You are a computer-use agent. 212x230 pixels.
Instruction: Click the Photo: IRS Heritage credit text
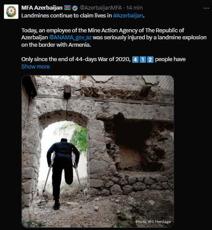click(153, 222)
